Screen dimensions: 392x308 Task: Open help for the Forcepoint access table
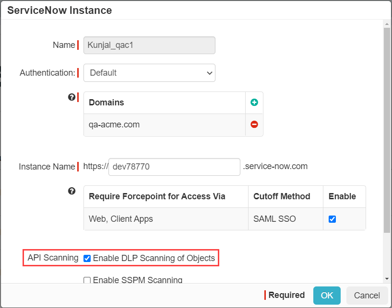click(72, 191)
